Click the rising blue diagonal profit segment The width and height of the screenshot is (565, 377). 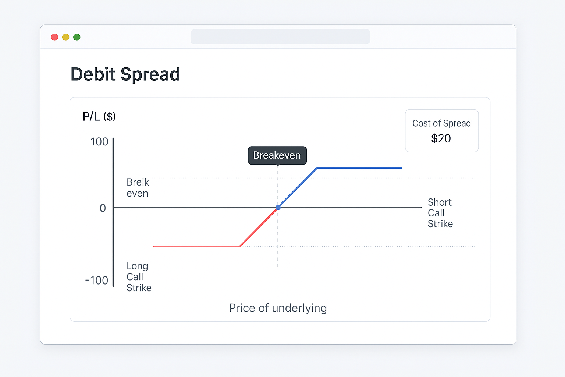click(298, 187)
